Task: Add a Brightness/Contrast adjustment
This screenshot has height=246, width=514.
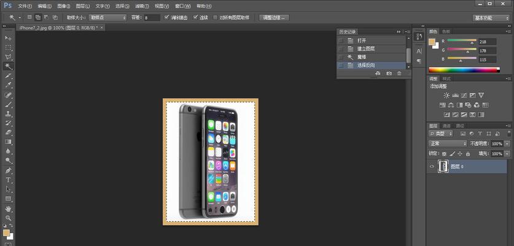Action: tap(446, 95)
